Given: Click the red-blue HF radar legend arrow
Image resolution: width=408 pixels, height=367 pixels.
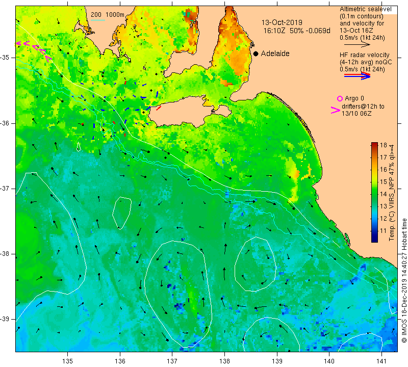Looking at the screenshot, I should click(x=357, y=75).
